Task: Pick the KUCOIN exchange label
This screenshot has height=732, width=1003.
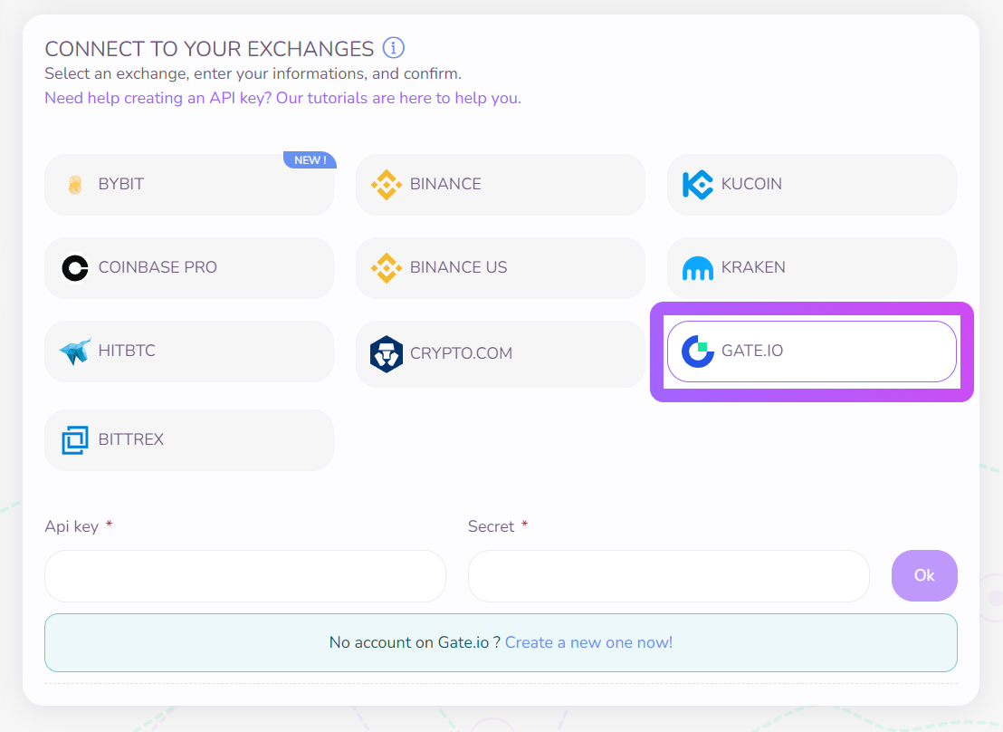Action: 751,184
